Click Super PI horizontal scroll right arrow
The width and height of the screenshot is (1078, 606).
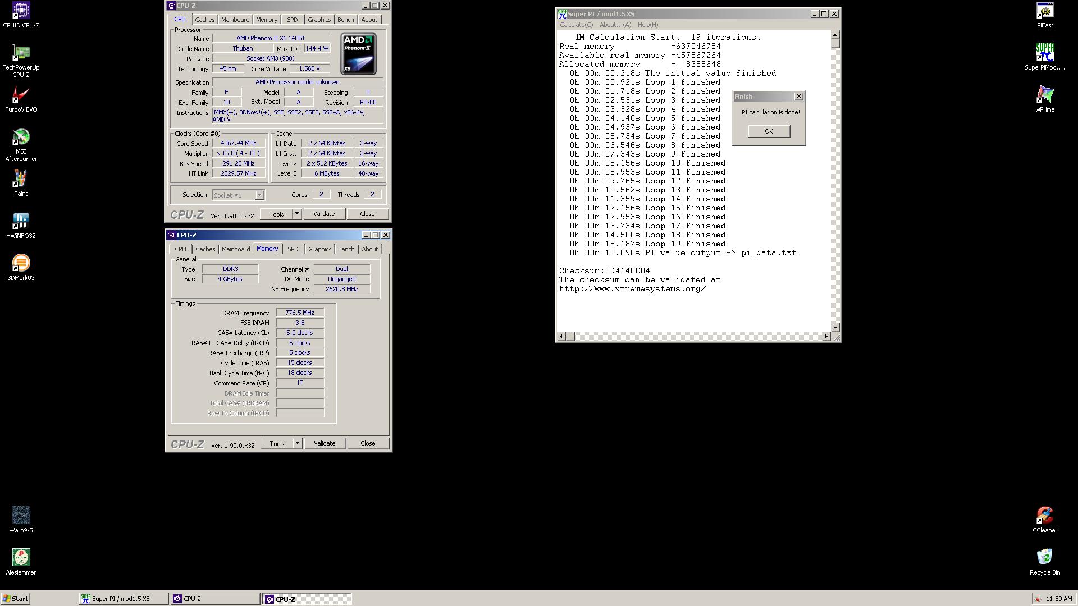(826, 337)
